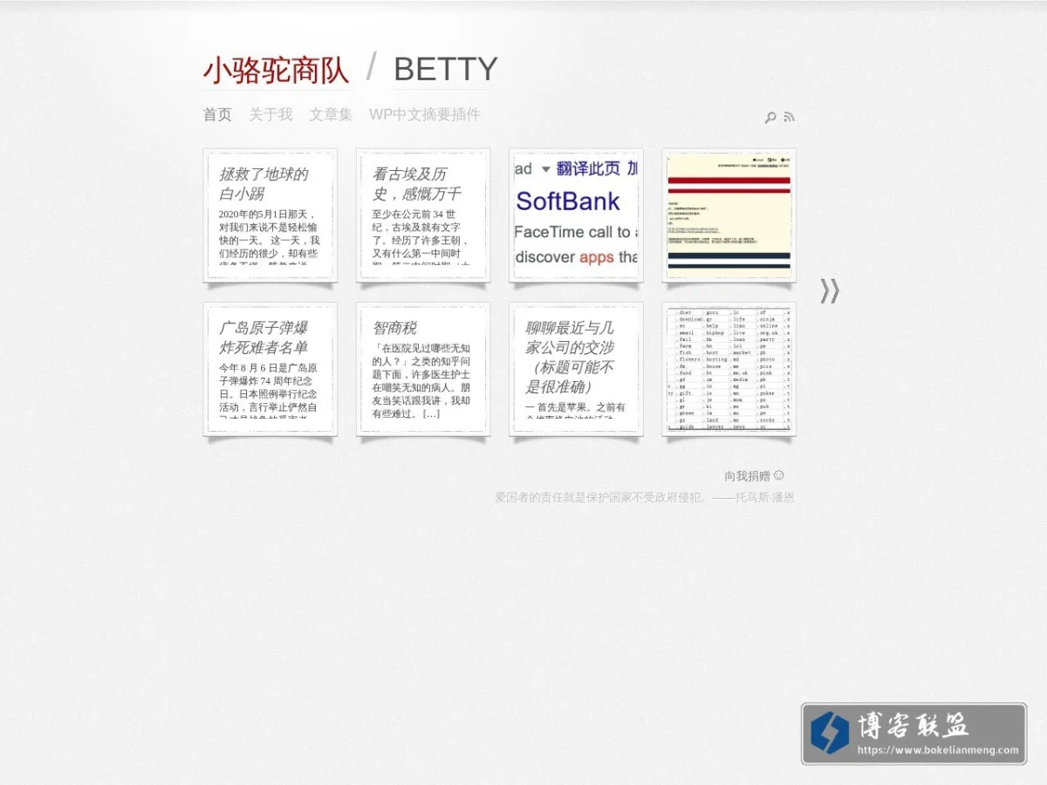Select 首页 in the navigation menu
Image resolution: width=1047 pixels, height=785 pixels.
click(x=217, y=114)
